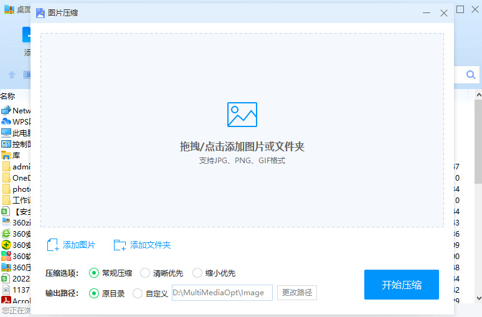Click the Add Image (添加图片) document icon
The image size is (482, 317).
[53, 245]
